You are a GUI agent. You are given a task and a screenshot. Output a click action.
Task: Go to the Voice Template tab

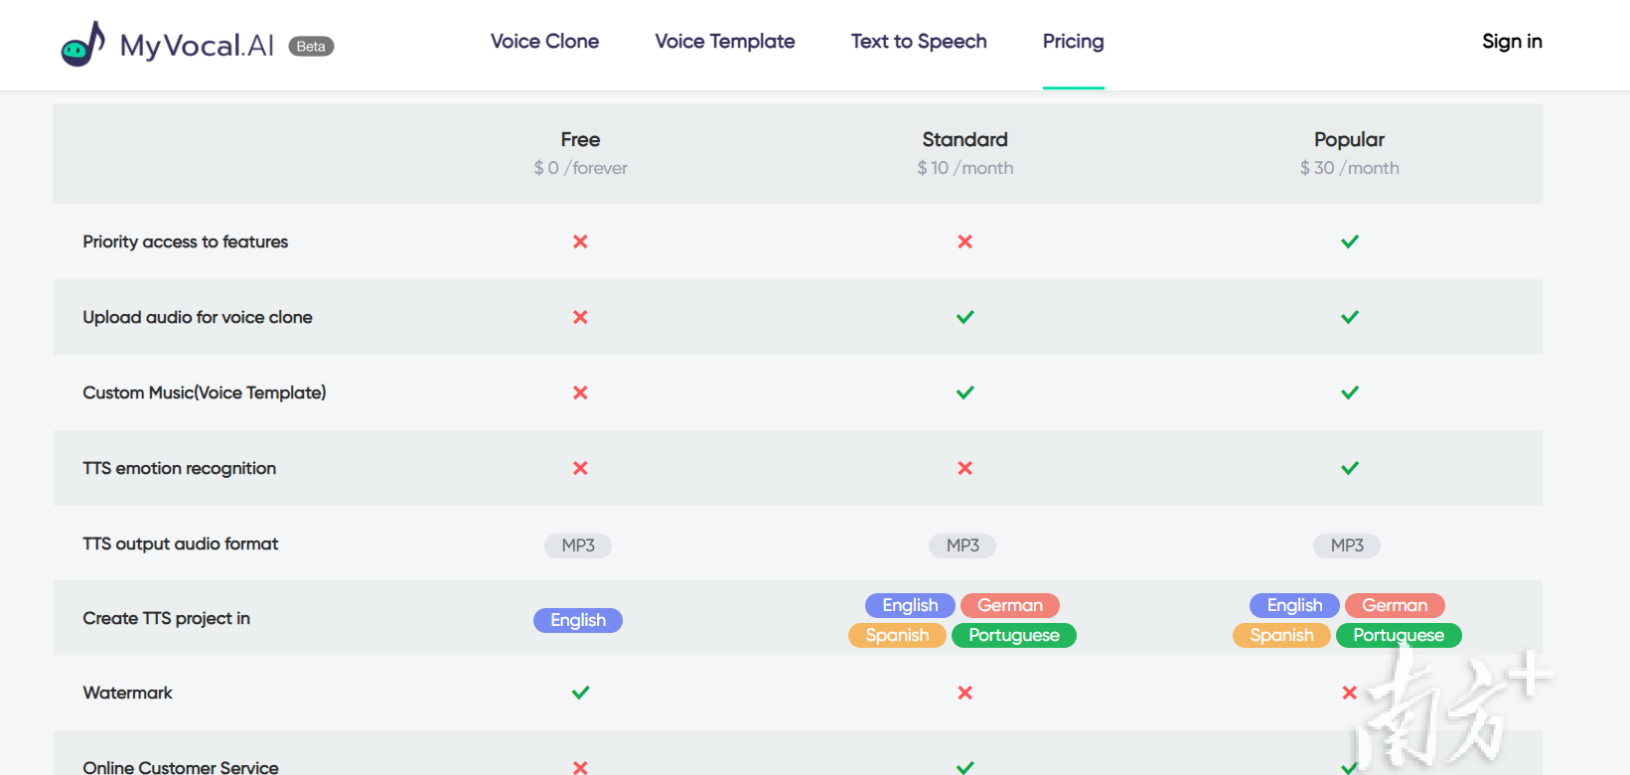pos(724,42)
